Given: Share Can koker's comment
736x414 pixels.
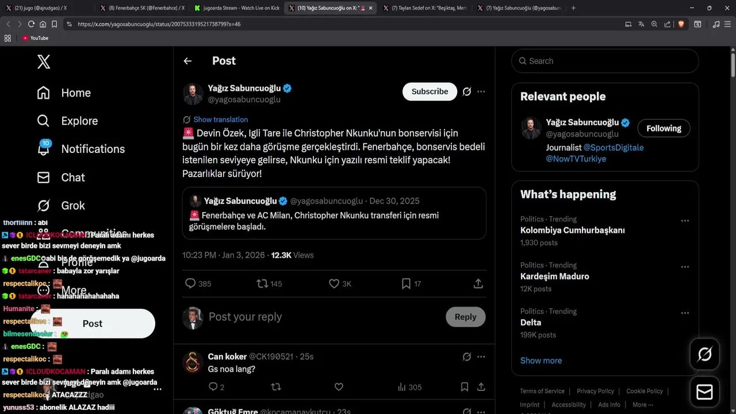Looking at the screenshot, I should click(x=481, y=387).
